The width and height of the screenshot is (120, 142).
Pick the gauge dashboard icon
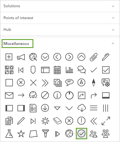coord(33,95)
